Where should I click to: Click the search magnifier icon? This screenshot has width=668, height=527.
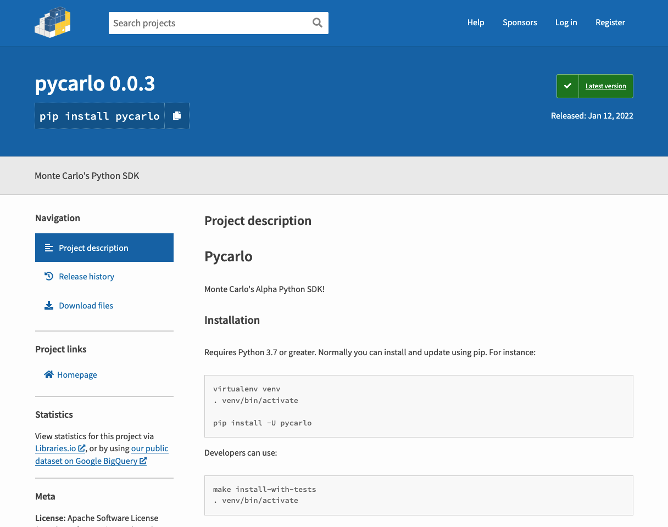coord(317,23)
